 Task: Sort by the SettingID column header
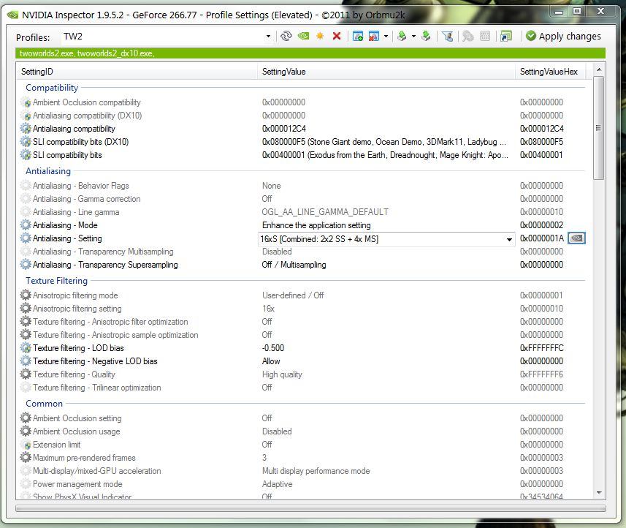tap(137, 72)
